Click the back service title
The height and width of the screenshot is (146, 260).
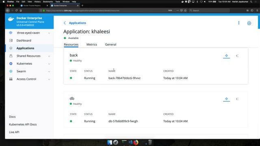coord(74,55)
